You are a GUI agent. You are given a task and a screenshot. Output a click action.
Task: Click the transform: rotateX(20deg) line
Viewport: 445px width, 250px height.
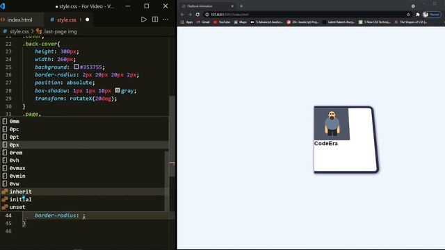pyautogui.click(x=76, y=99)
